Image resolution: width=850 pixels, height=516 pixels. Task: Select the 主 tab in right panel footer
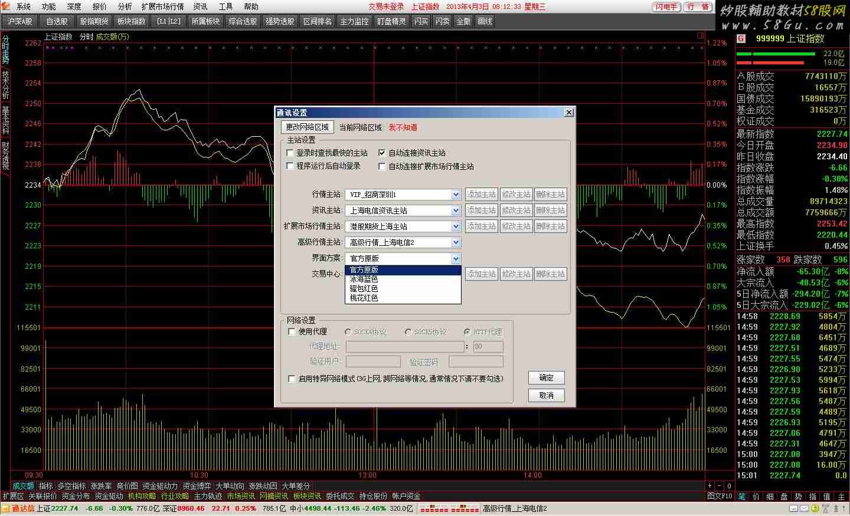[x=842, y=497]
